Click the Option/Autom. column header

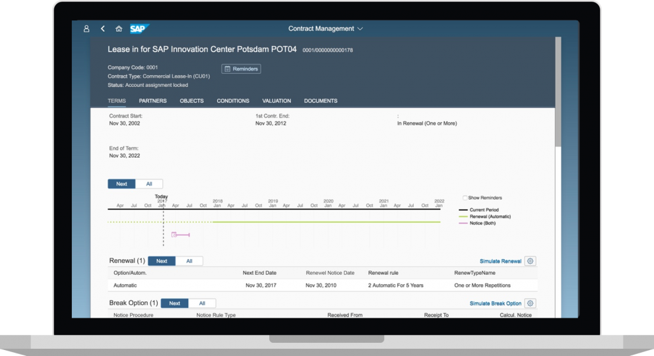point(130,273)
